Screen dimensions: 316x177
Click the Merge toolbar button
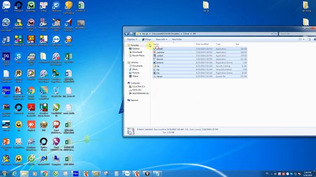coord(147,39)
